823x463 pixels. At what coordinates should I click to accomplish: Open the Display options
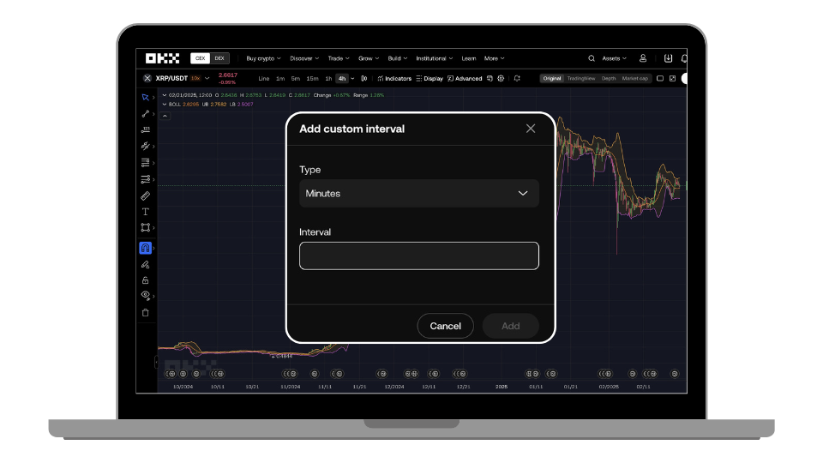(x=430, y=78)
